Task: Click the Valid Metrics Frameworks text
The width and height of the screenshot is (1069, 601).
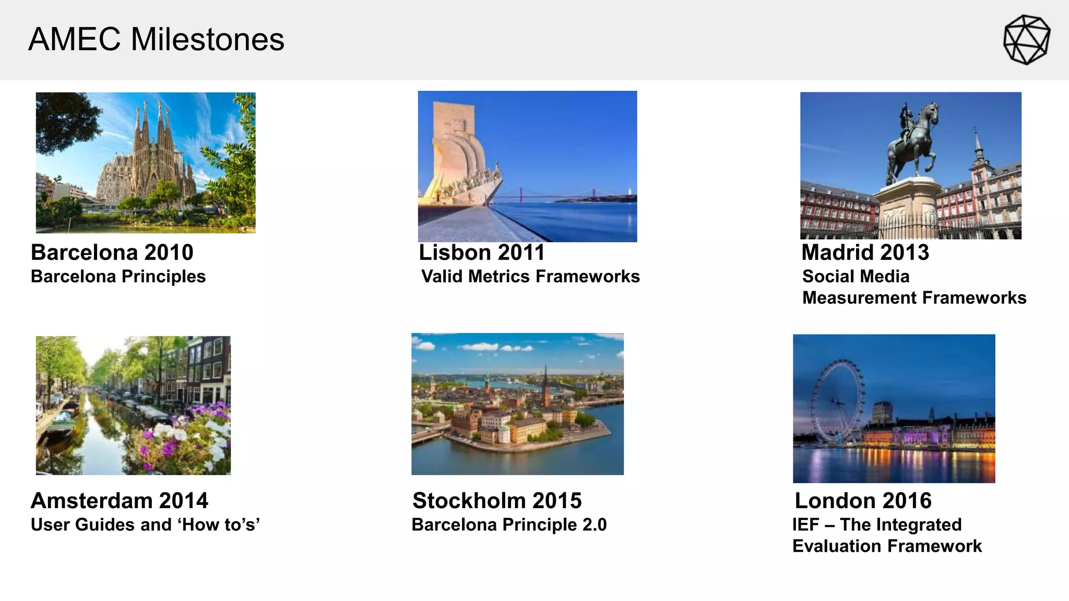Action: coord(530,277)
